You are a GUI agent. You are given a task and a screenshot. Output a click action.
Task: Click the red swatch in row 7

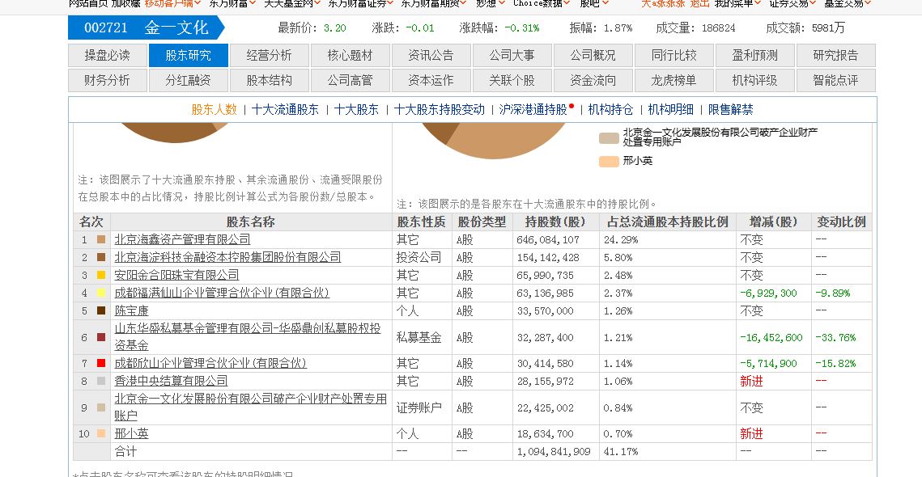tap(101, 364)
